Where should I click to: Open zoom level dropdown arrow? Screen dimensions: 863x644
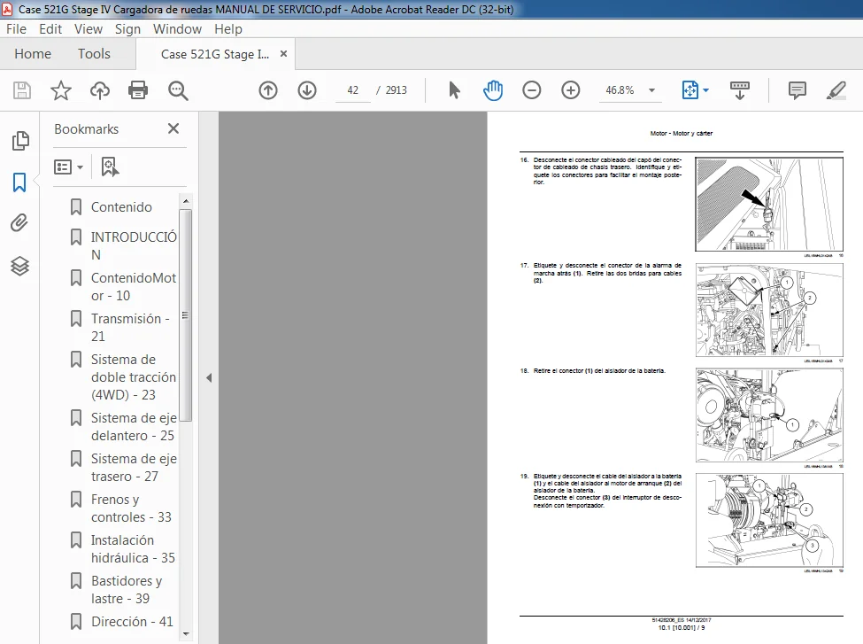tap(651, 90)
